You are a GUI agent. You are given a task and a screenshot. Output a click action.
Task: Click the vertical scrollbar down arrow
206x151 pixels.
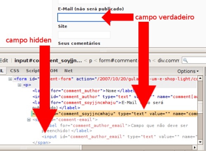200,142
